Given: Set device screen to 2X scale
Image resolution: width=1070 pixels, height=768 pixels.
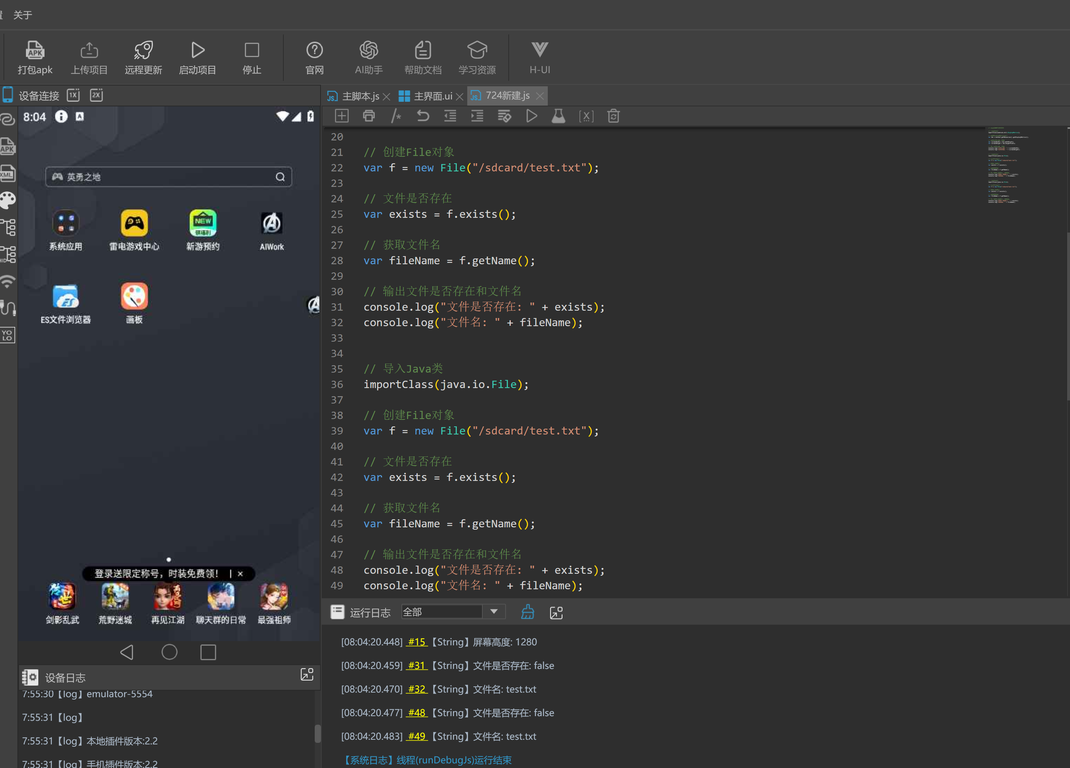Looking at the screenshot, I should point(96,95).
